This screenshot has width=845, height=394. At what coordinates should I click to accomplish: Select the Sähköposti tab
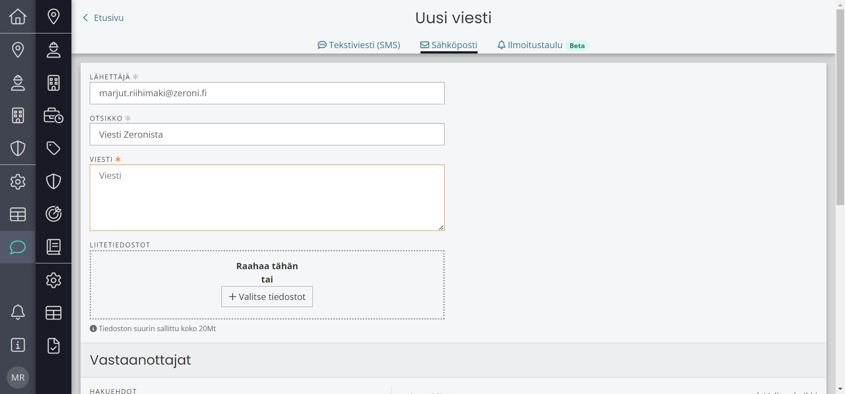click(449, 45)
